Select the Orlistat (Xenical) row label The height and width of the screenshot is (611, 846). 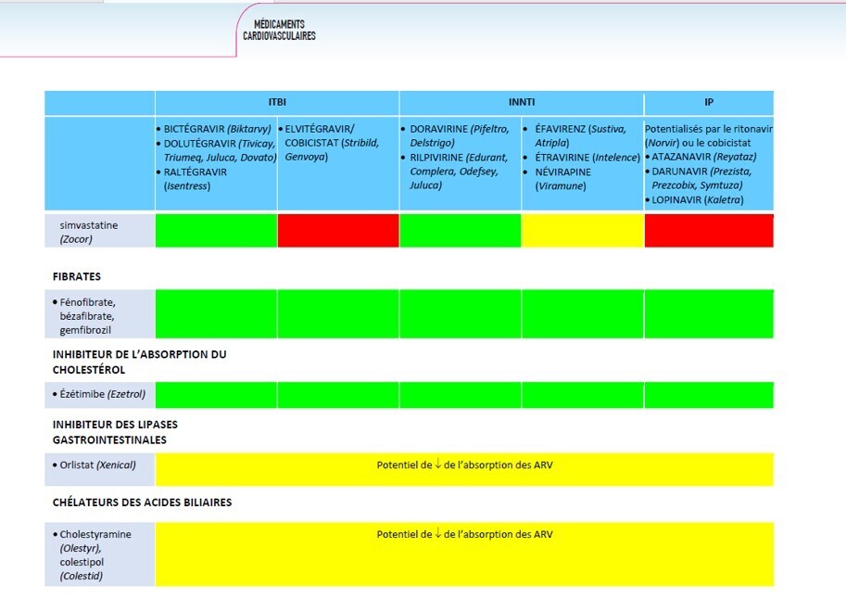[100, 469]
